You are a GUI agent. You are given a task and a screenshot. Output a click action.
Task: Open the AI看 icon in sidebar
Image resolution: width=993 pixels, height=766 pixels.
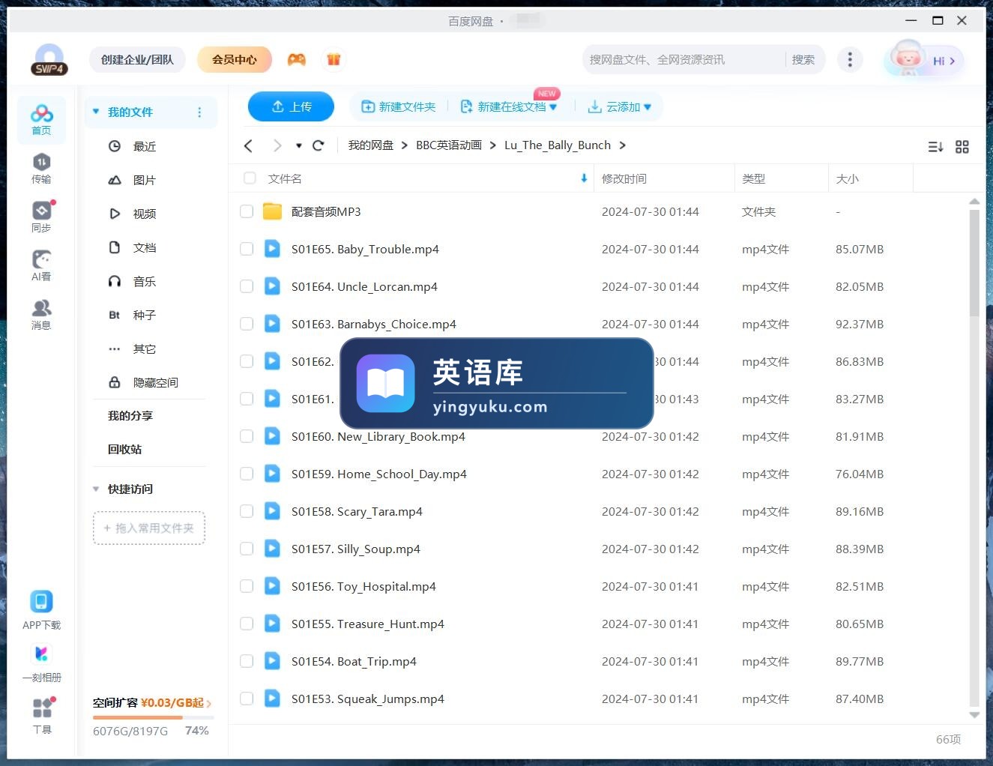(x=41, y=265)
